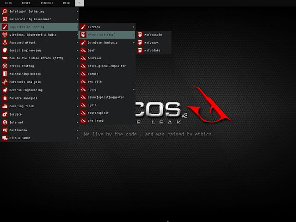Launch commix entry
296x222 pixels.
(x=107, y=74)
